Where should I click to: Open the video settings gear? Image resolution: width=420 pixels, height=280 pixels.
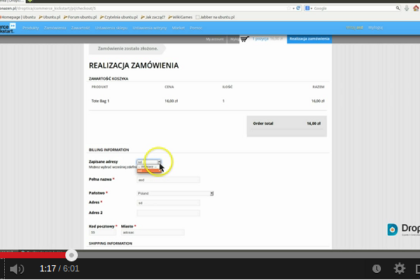pos(399,269)
